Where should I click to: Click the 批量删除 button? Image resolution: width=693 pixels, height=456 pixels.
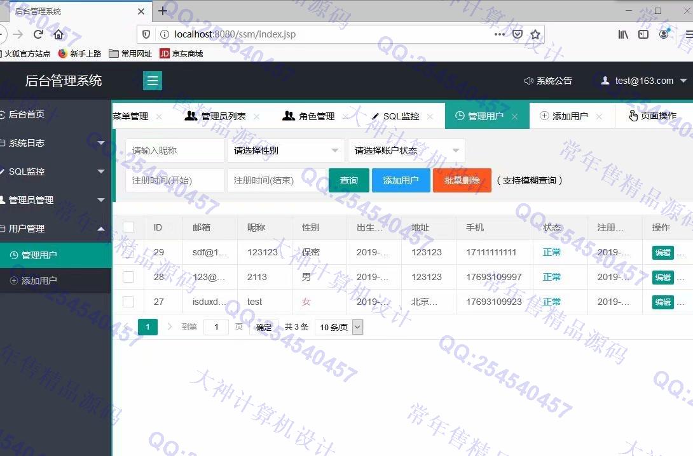coord(462,180)
